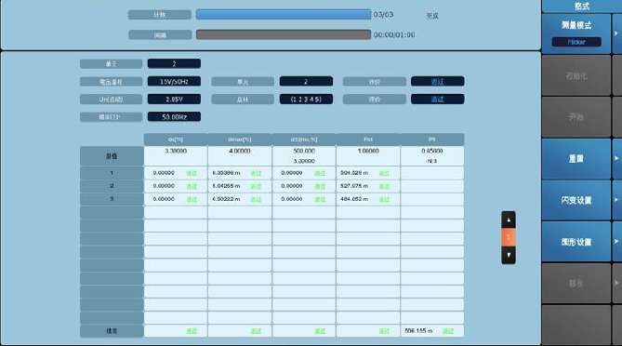The image size is (622, 346).
Task: Click the Pst value 504.029 m
Action: [354, 173]
